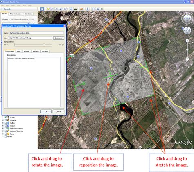
Task: Click the Add Placemark pushpin icon
Action: coord(48,9)
